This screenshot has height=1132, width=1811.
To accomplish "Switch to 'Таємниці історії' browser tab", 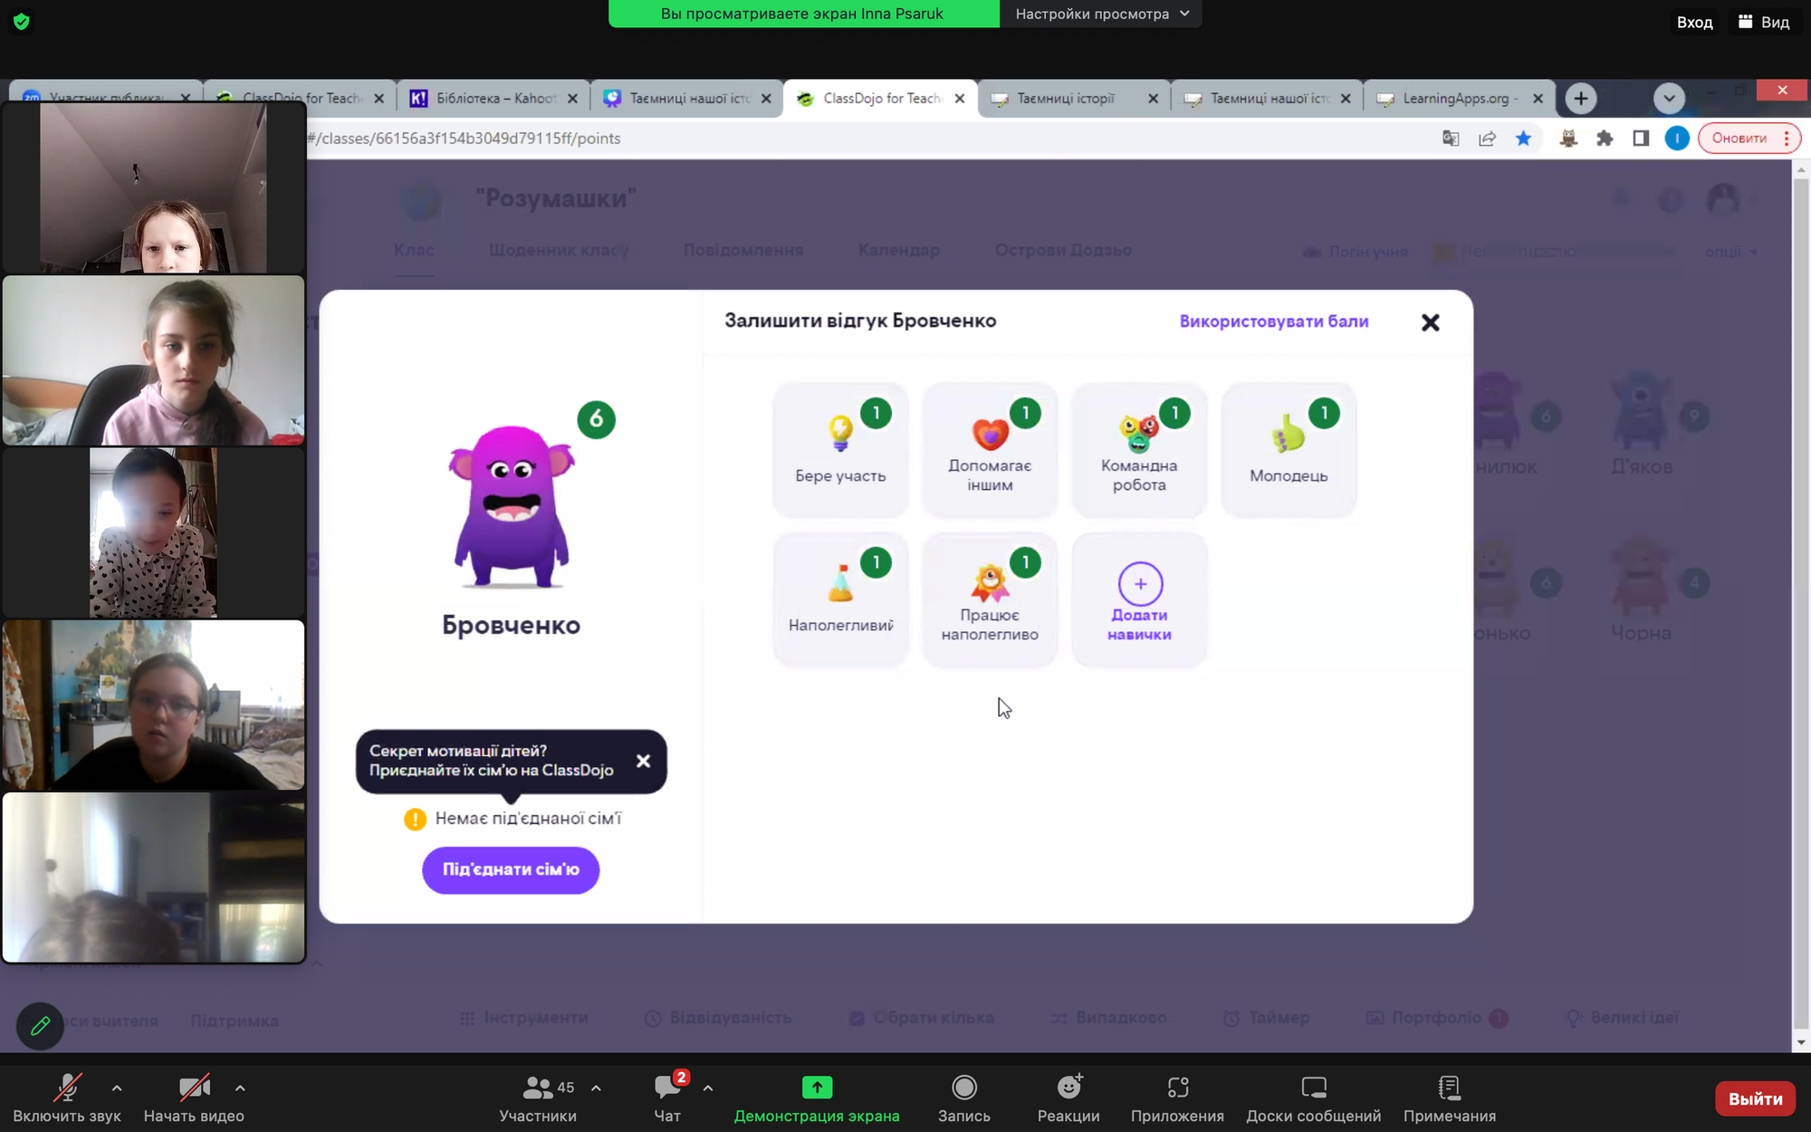I will tap(1074, 98).
